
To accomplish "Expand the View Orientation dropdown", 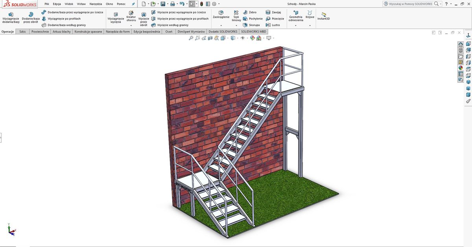I will [x=227, y=38].
